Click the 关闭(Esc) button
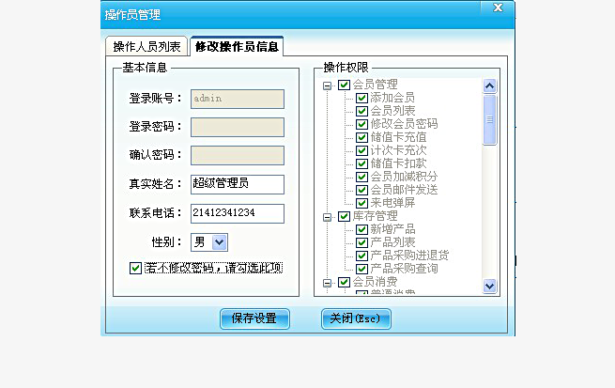615x388 pixels. tap(356, 318)
